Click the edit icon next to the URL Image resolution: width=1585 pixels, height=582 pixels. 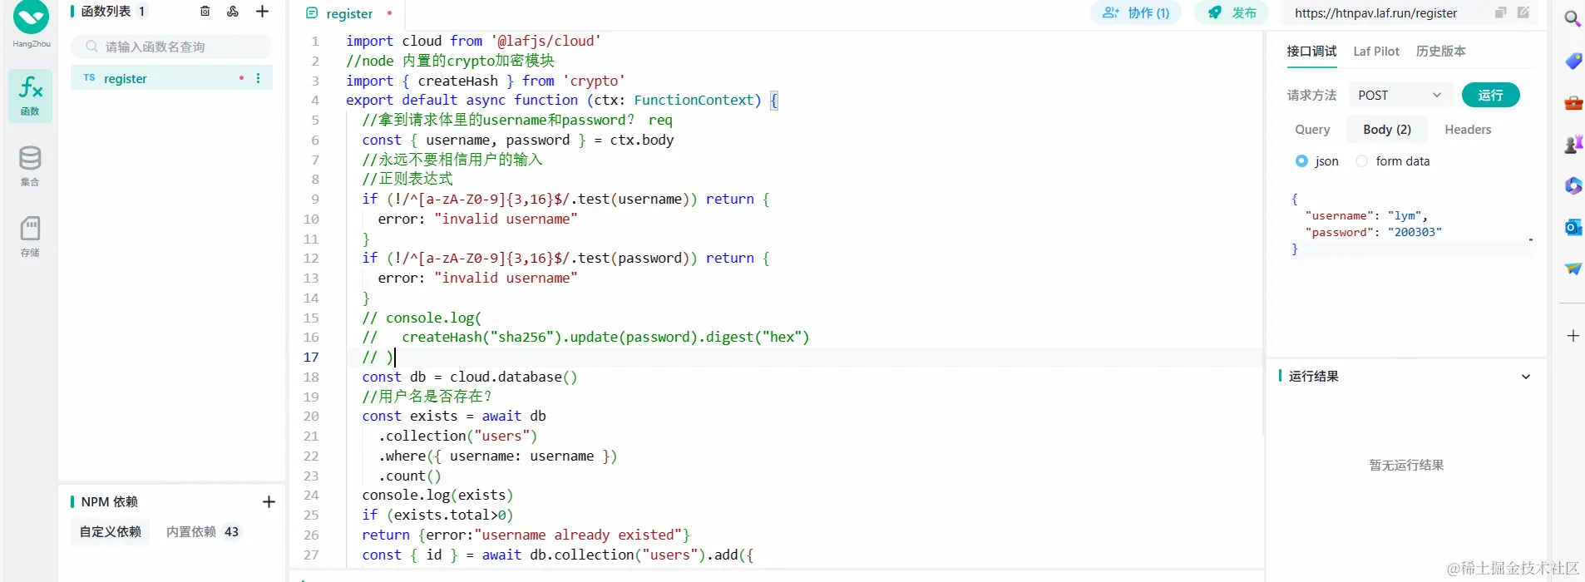click(x=1523, y=12)
